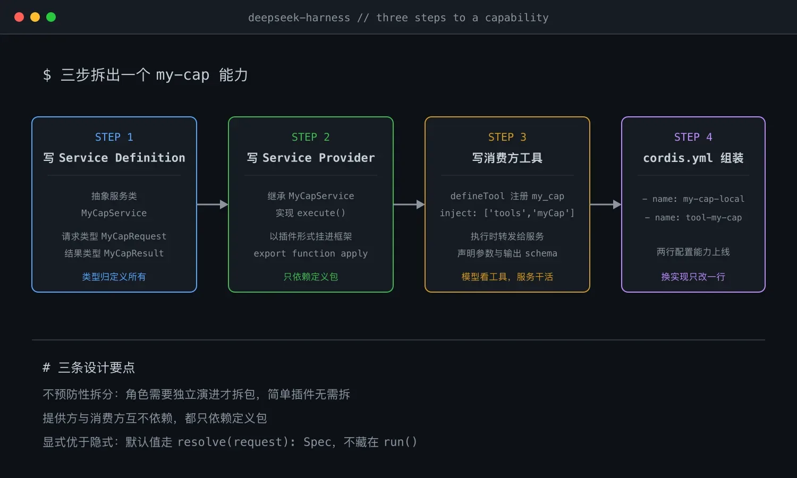797x478 pixels.
Task: Select the title '写消费方工具'
Action: tap(507, 158)
